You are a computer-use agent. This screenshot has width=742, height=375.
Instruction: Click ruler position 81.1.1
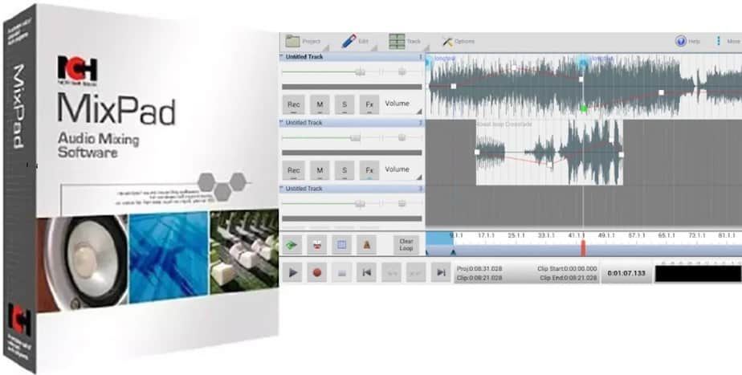tap(726, 234)
